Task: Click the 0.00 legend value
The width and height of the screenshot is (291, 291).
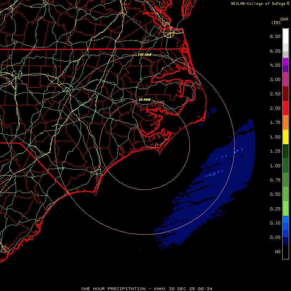Action: 275,237
